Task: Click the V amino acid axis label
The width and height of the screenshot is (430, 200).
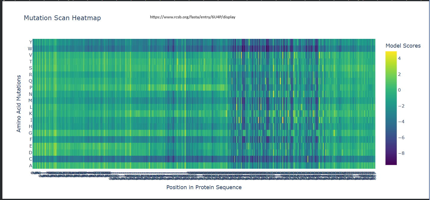Action: pos(30,55)
